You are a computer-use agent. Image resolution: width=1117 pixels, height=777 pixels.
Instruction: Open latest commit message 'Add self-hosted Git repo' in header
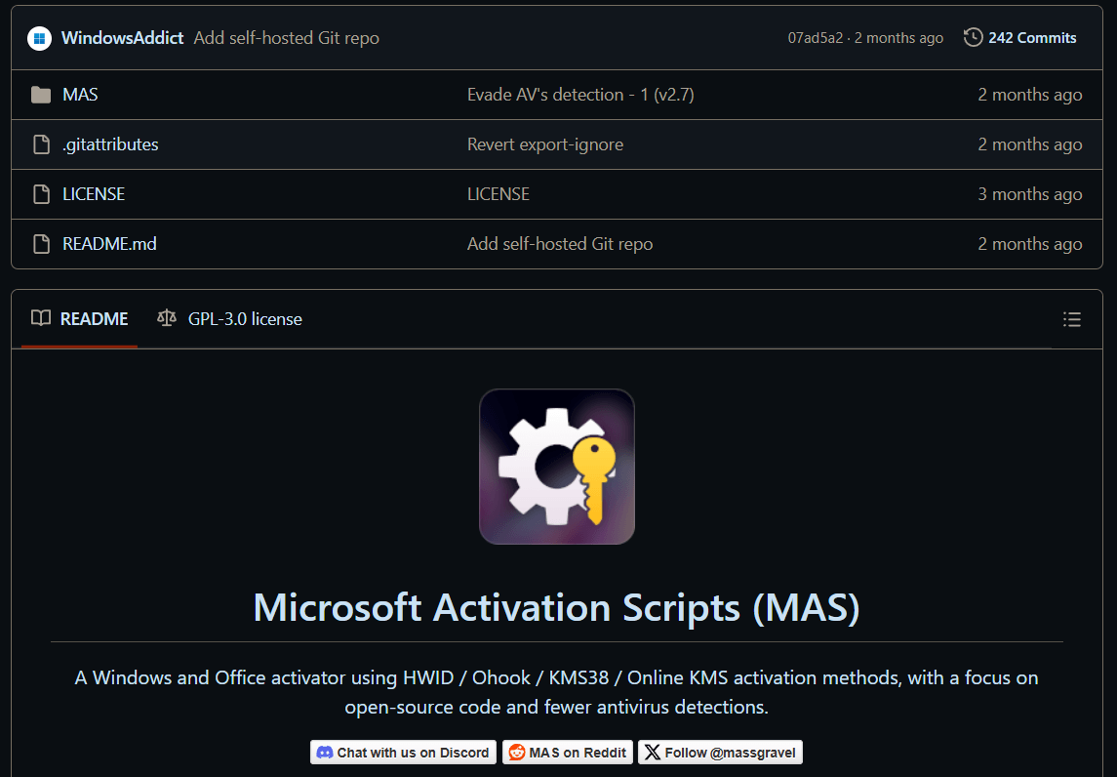287,38
